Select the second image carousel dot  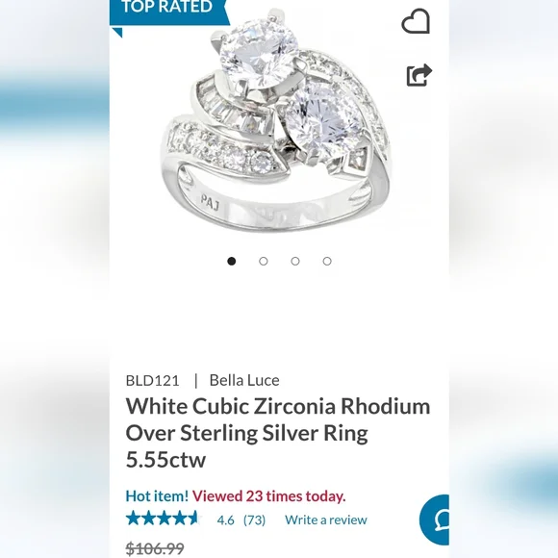pos(264,262)
